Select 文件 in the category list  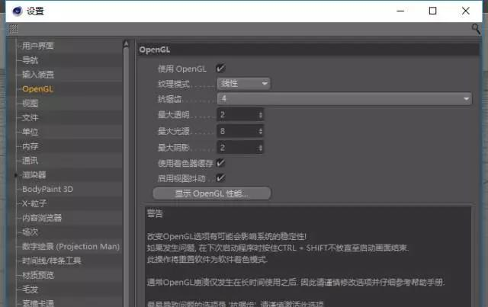[x=30, y=117]
